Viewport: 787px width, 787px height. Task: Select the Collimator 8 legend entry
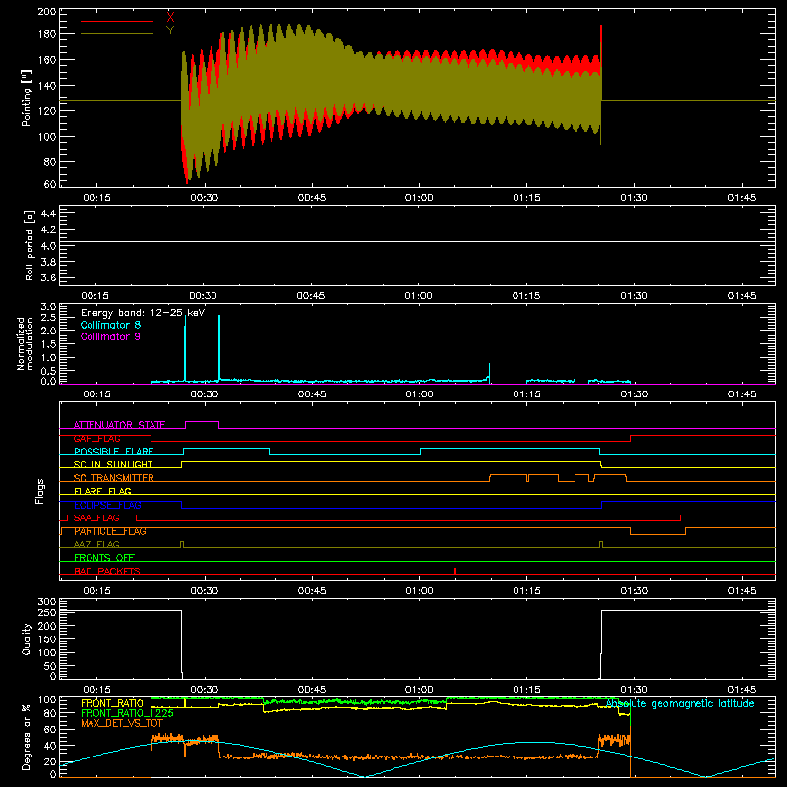pyautogui.click(x=110, y=325)
